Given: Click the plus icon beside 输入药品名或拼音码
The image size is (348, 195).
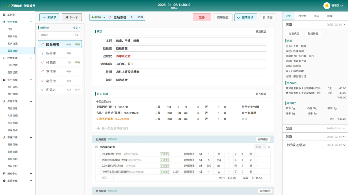Looking at the screenshot, I should tap(98, 128).
